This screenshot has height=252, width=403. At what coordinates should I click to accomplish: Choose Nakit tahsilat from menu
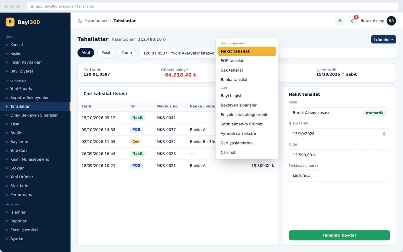(247, 51)
